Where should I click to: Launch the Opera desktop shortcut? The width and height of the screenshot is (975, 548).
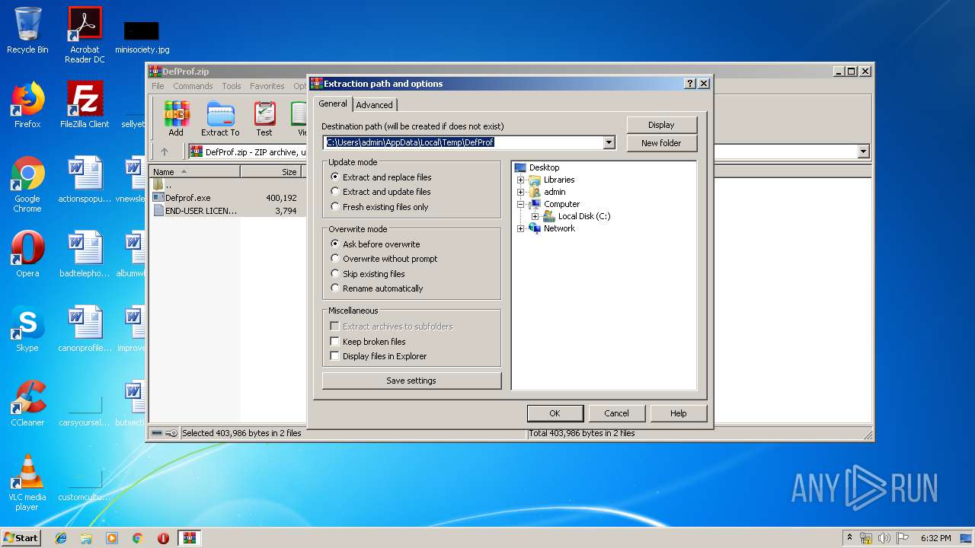(27, 254)
